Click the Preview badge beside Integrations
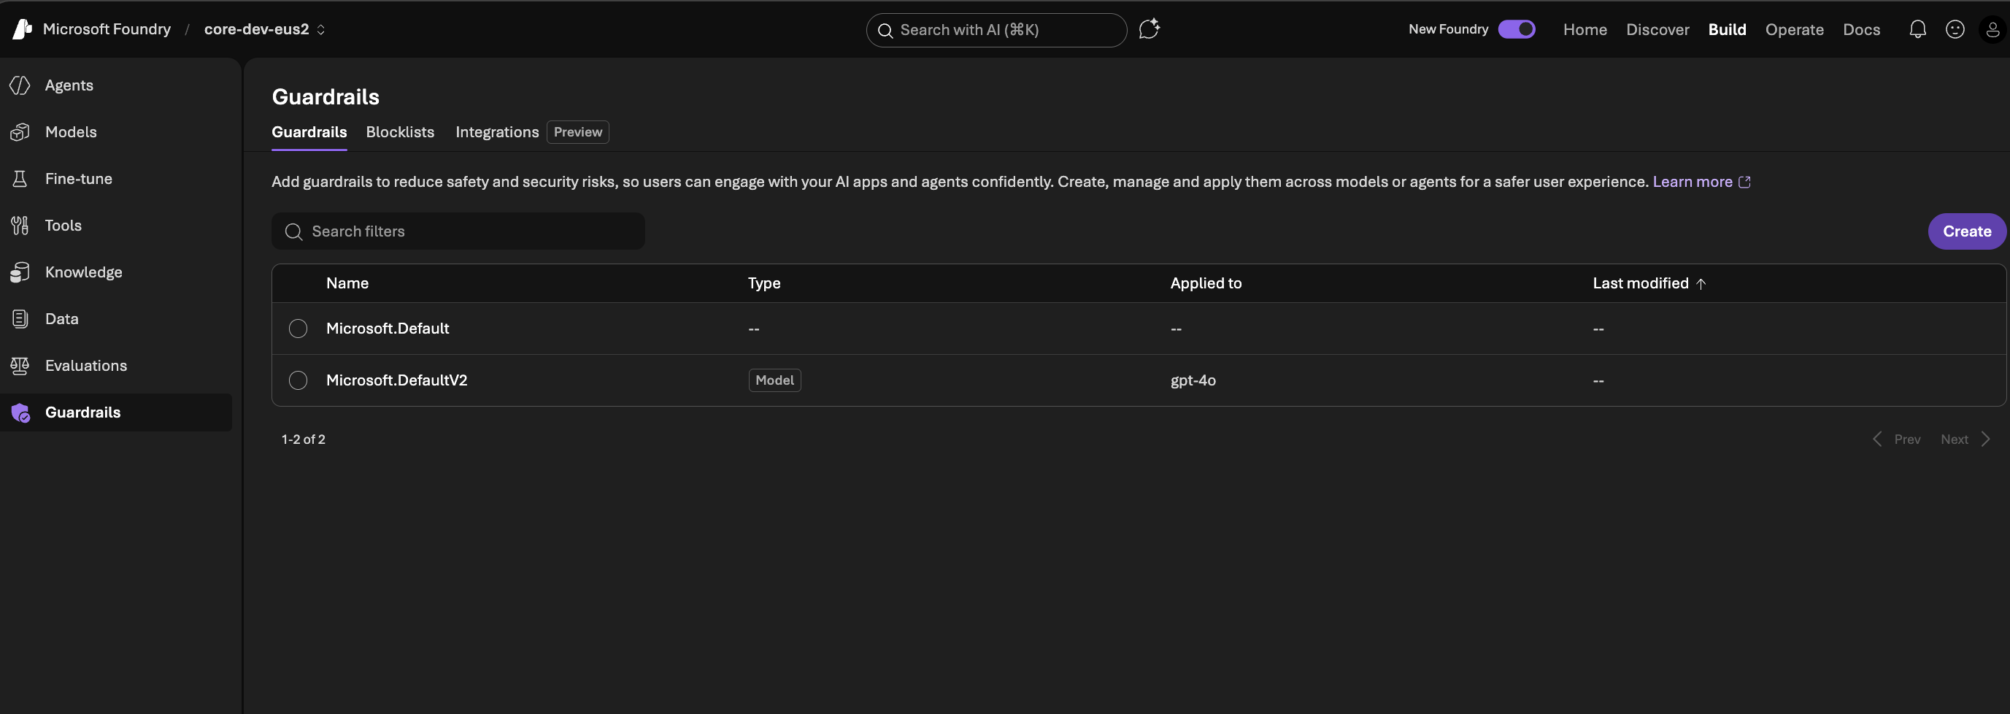The image size is (2010, 714). (x=577, y=132)
